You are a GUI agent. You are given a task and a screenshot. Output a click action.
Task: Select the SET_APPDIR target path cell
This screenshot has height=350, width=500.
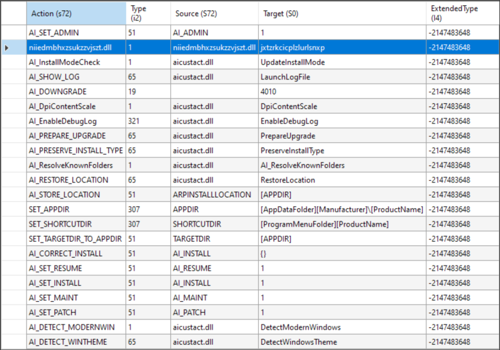pyautogui.click(x=342, y=209)
